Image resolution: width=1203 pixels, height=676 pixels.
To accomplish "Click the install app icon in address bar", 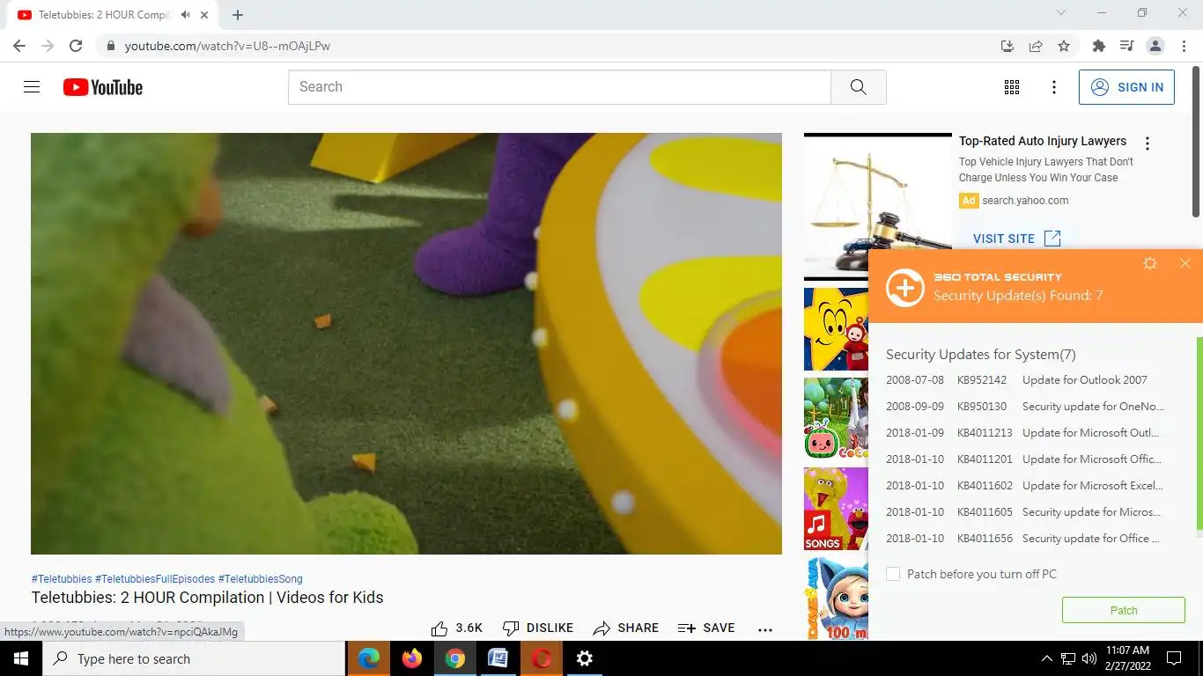I will [1007, 46].
